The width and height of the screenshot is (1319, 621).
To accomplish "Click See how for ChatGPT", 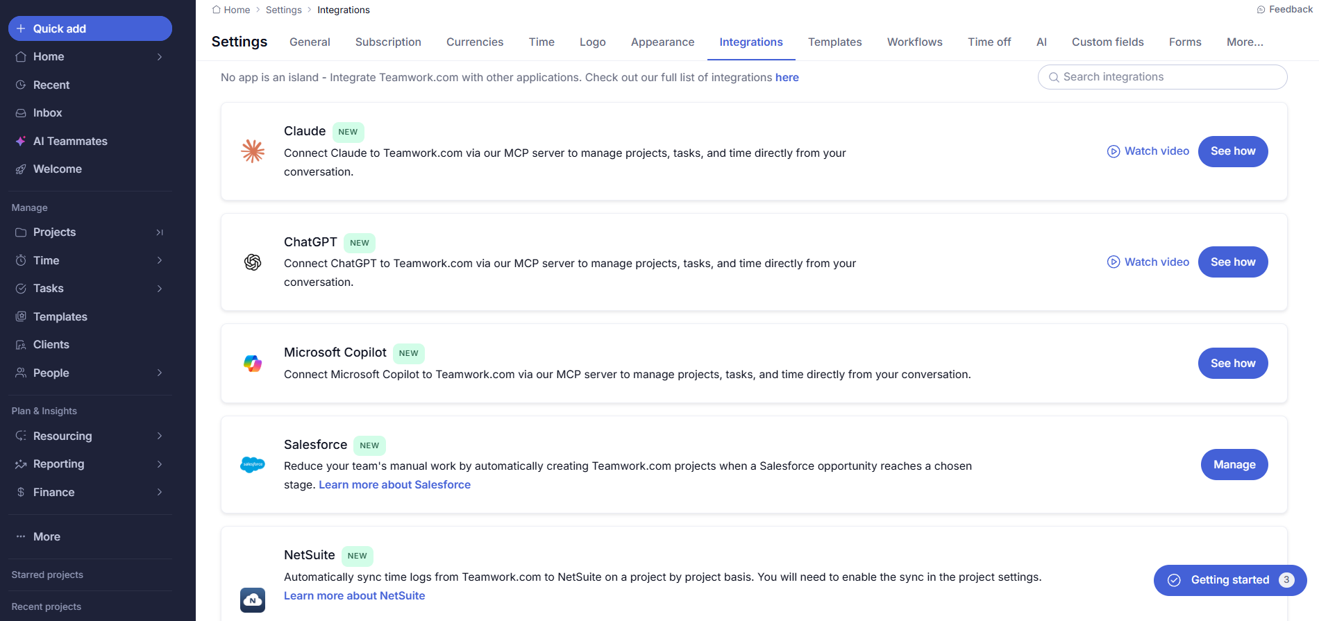I will (1233, 262).
